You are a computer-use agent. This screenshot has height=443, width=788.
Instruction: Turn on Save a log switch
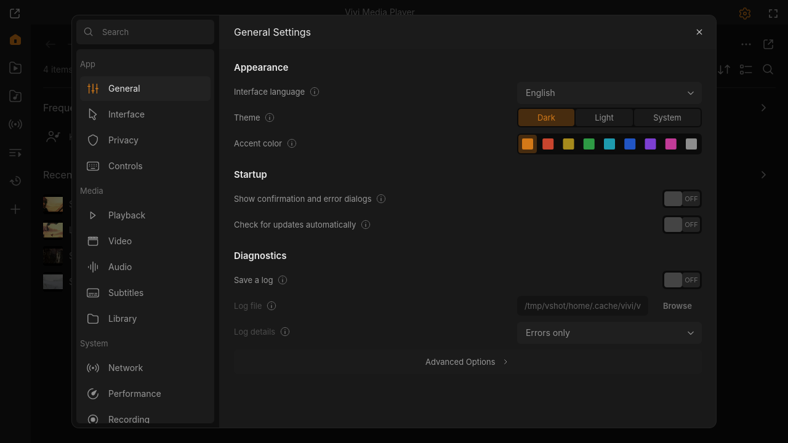682,280
